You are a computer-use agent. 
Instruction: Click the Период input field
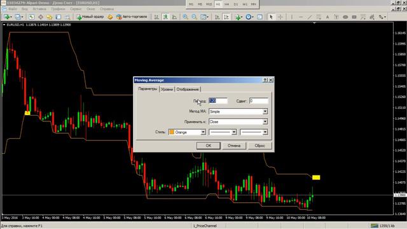[218, 101]
